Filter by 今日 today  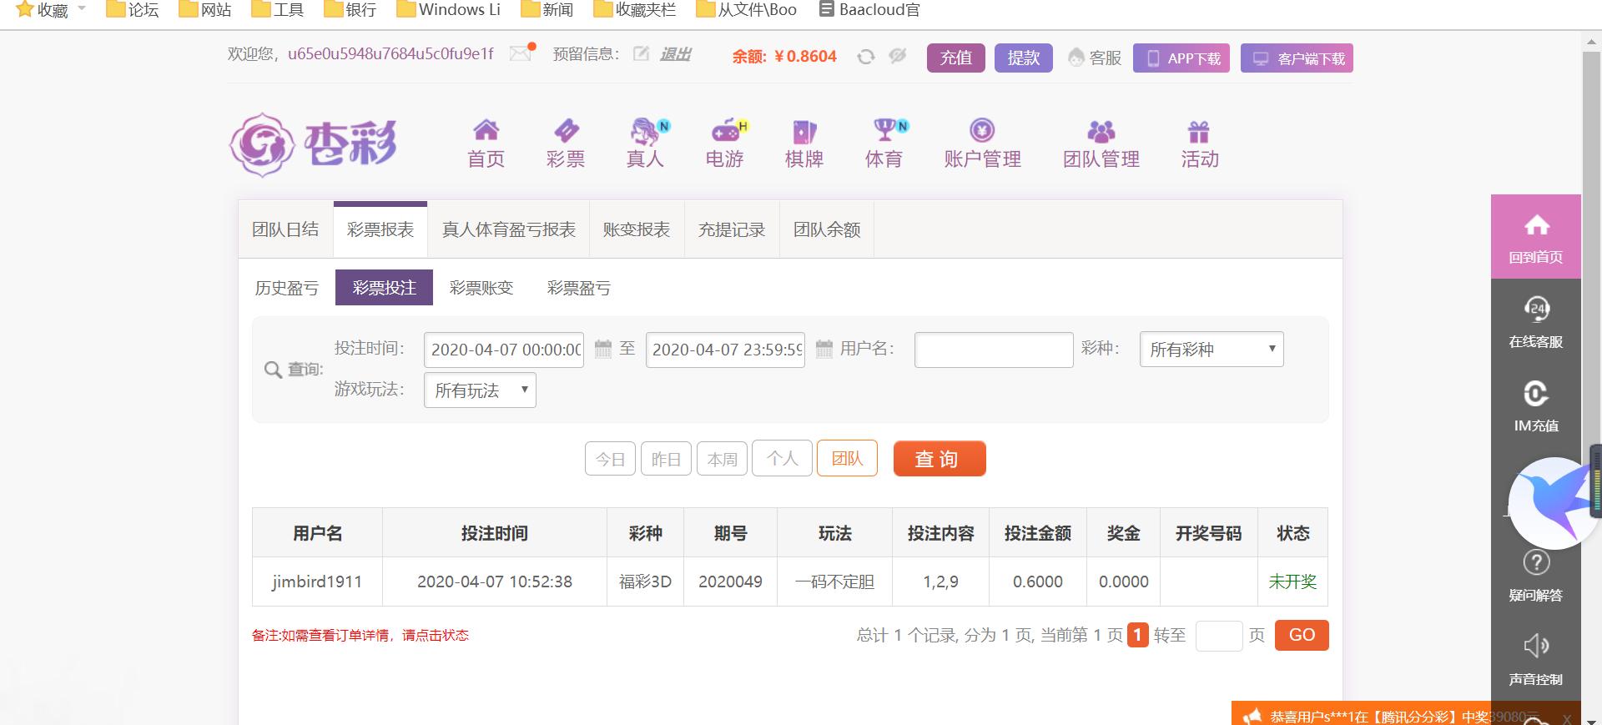611,459
